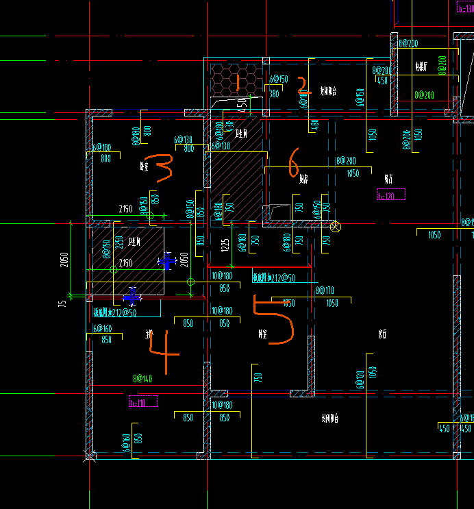The width and height of the screenshot is (474, 509).
Task: Select the blue cross marker above the left 212@50 note
Action: [x=132, y=297]
